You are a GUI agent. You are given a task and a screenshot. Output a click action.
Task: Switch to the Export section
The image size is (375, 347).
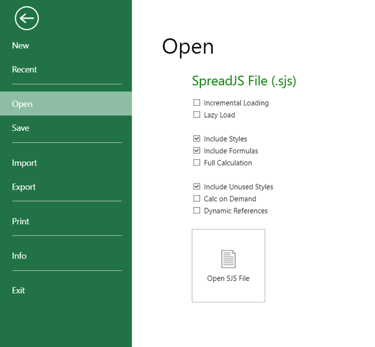[x=24, y=187]
